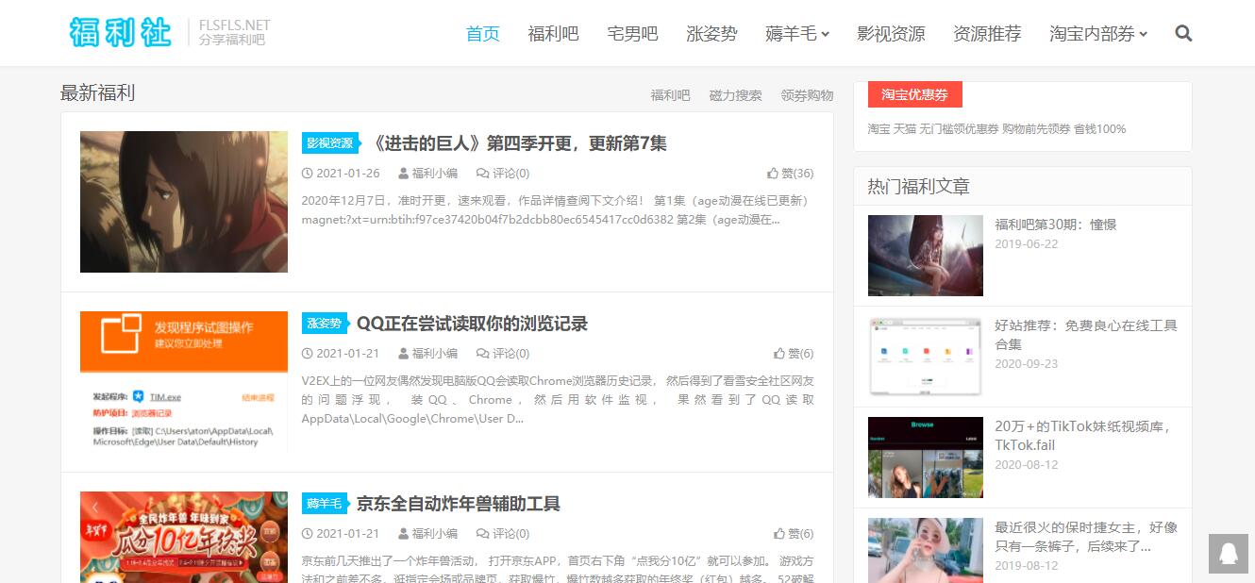Screen dimensions: 1255x583
Task: Click the 福利社 site logo
Action: (120, 32)
